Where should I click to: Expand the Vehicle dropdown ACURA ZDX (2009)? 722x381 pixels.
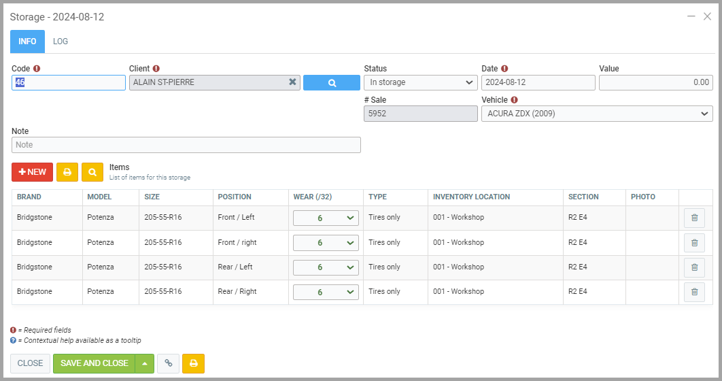[x=596, y=114]
